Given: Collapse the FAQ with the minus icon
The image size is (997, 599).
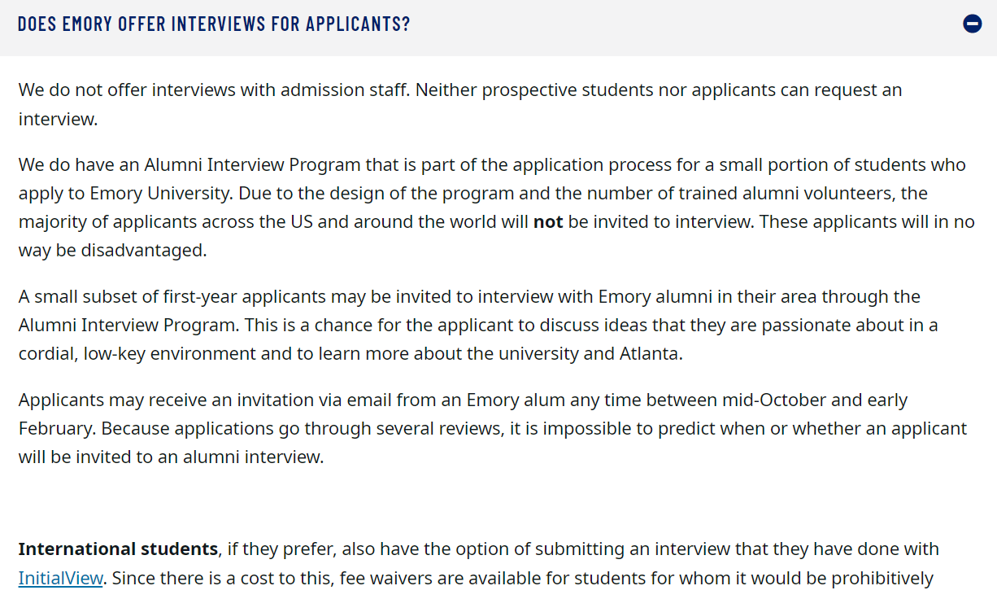Looking at the screenshot, I should [972, 24].
